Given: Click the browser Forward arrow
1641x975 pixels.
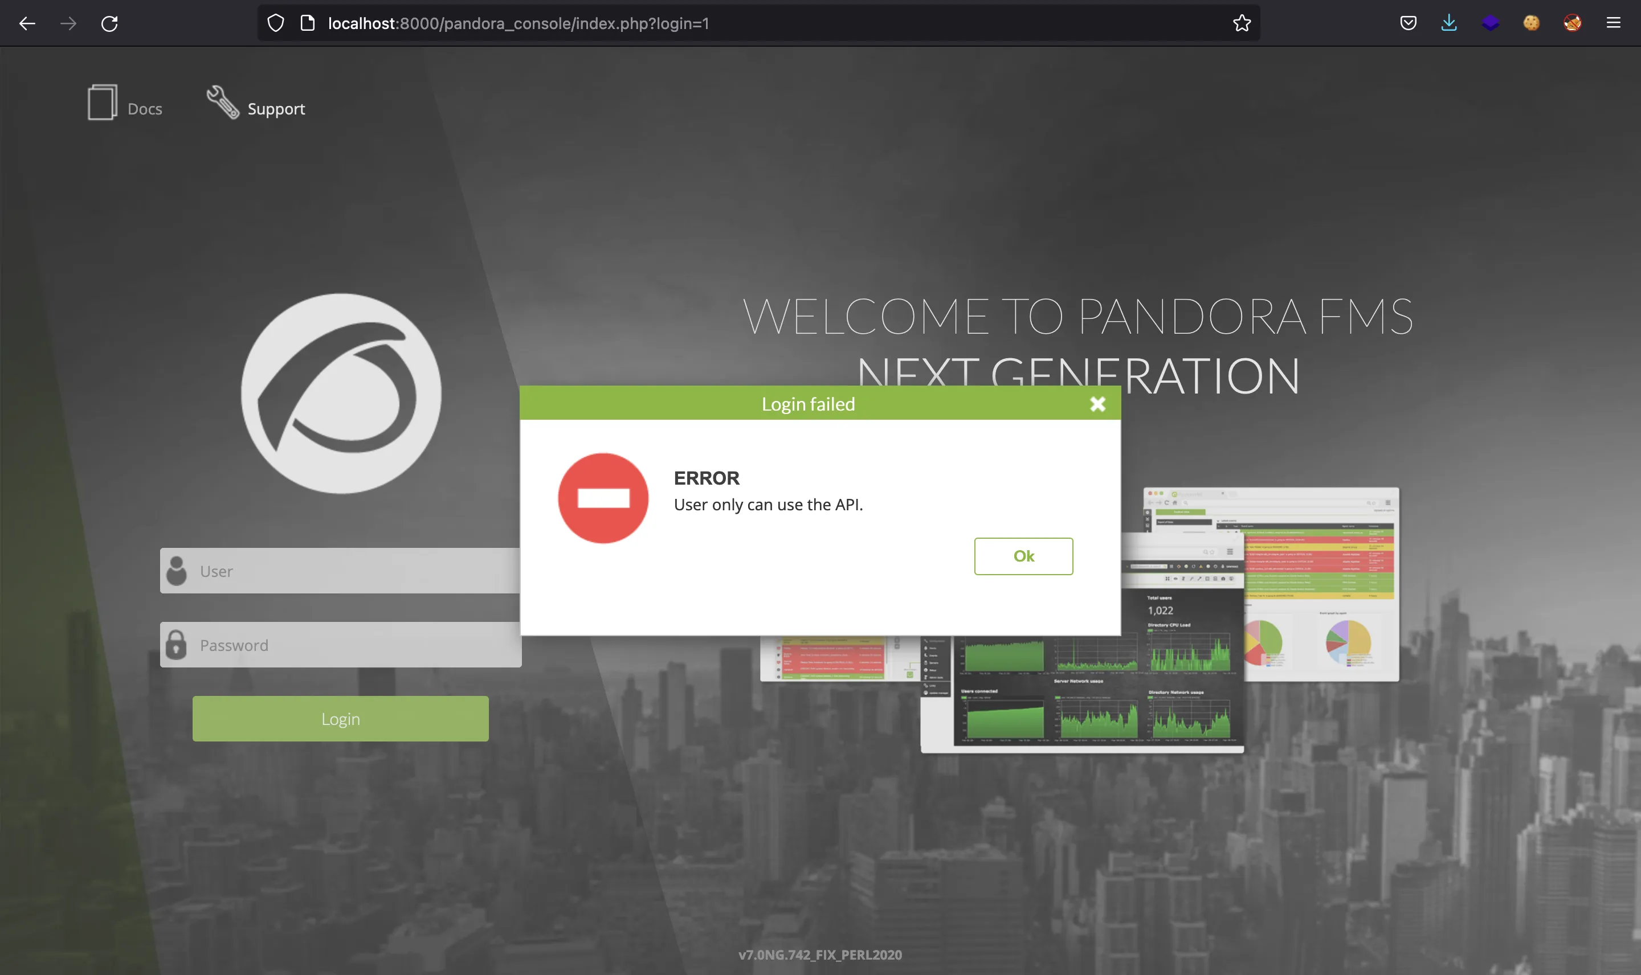Looking at the screenshot, I should coord(68,24).
